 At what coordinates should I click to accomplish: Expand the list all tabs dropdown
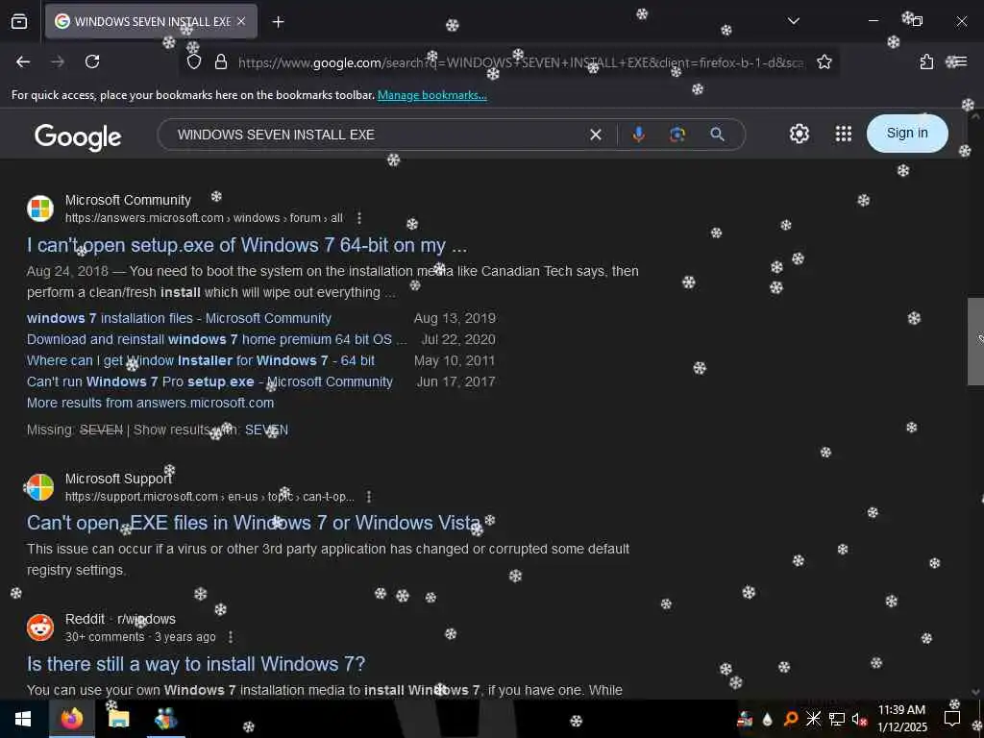[793, 21]
